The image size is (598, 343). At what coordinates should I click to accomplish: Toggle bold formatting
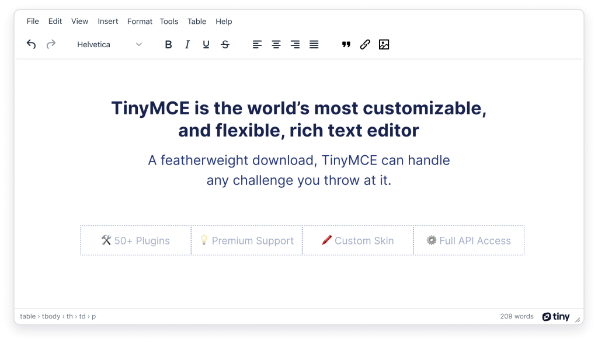coord(168,44)
